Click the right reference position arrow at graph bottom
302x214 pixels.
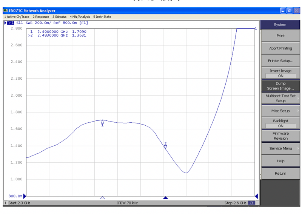256,196
